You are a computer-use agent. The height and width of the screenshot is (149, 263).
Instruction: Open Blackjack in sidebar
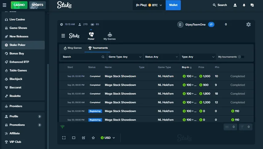click(23, 79)
